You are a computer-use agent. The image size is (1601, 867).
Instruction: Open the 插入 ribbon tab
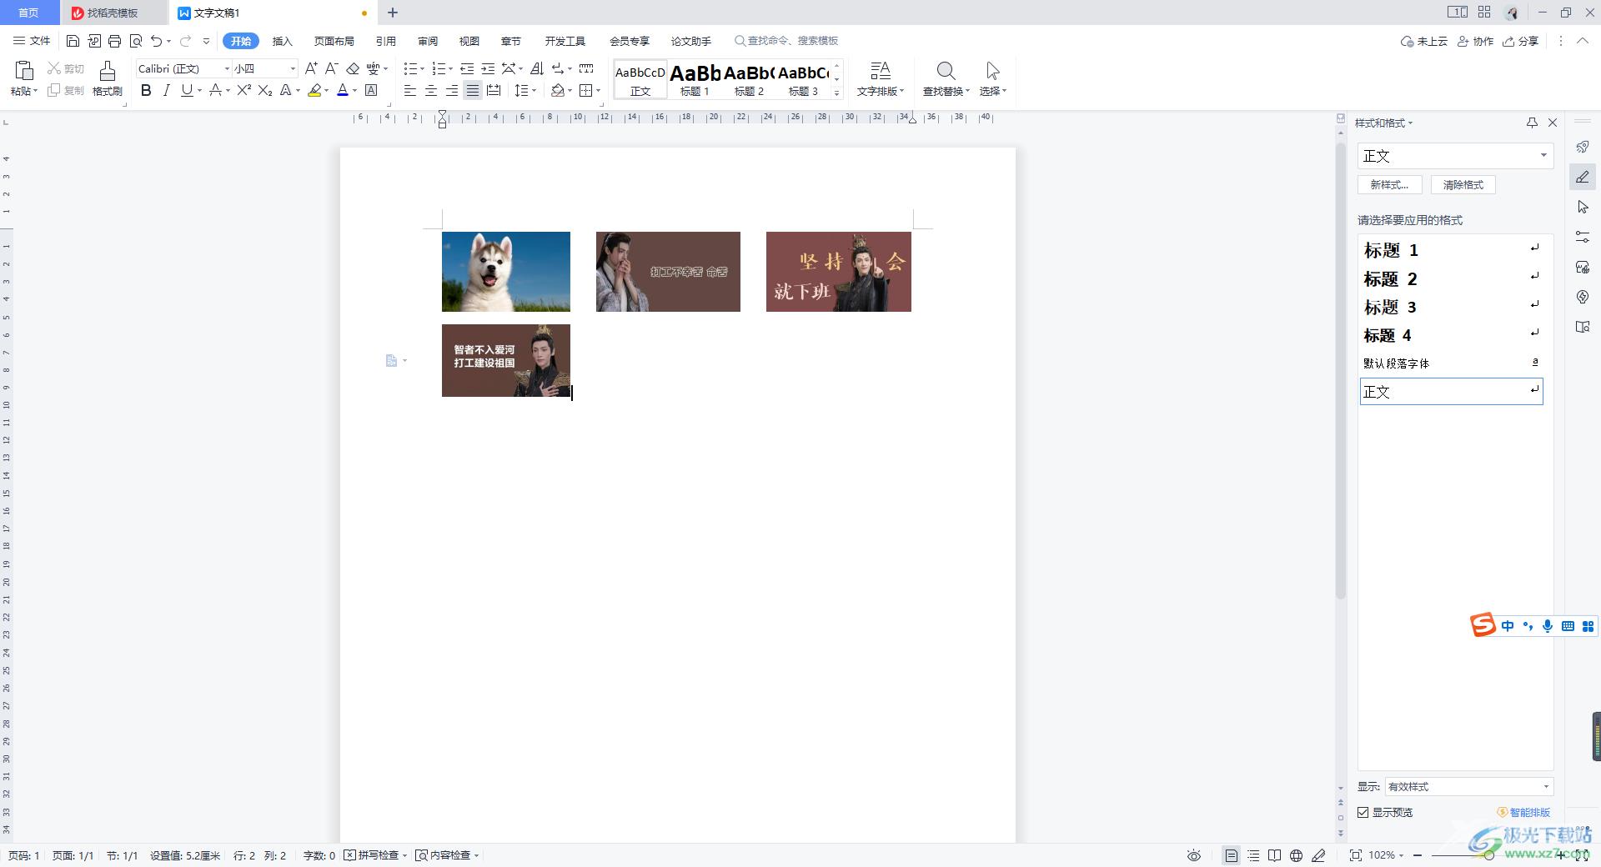pos(283,41)
